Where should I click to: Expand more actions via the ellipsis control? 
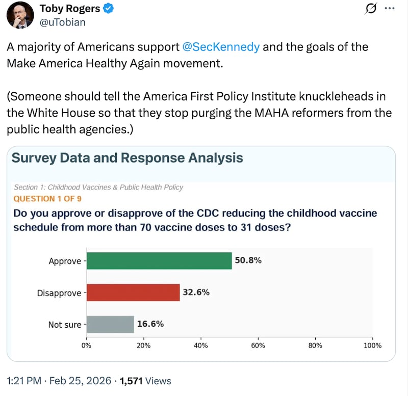(x=390, y=9)
